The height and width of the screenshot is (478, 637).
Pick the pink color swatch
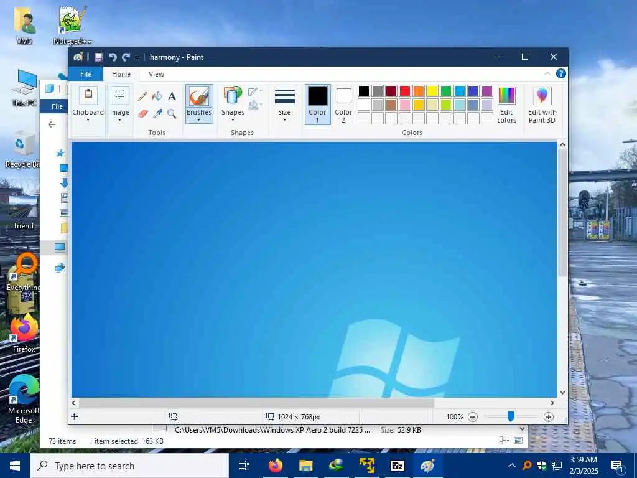(405, 105)
